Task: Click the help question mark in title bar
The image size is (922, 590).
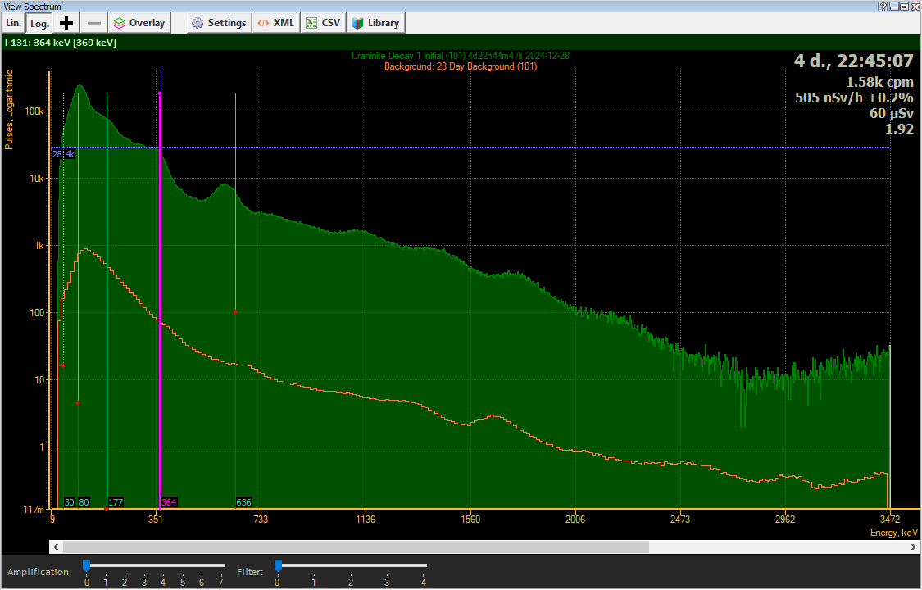Action: pyautogui.click(x=883, y=6)
